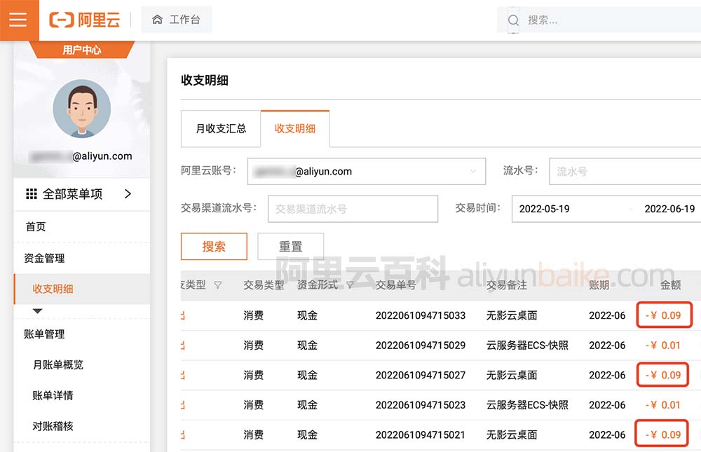Click 云服务器ECS-快照 note of order 2022061094715029
Image resolution: width=701 pixels, height=452 pixels.
[527, 345]
